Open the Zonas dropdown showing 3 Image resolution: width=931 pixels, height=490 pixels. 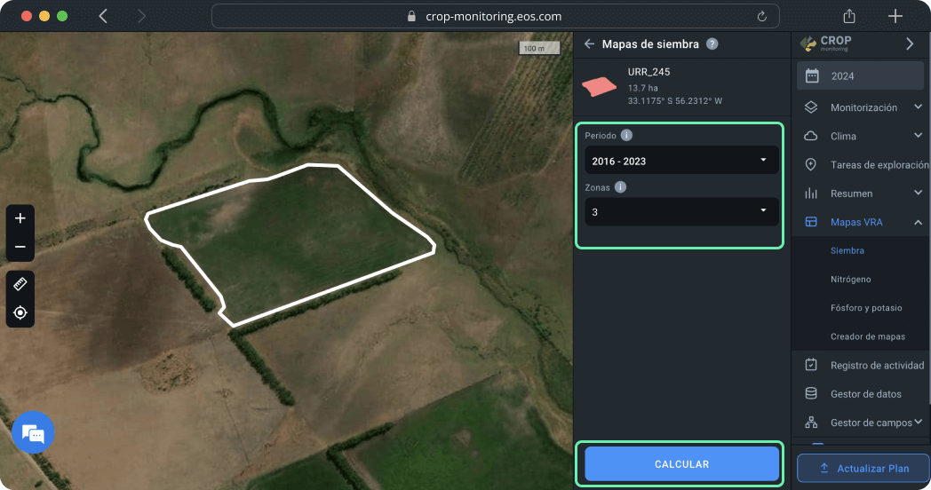tap(680, 212)
